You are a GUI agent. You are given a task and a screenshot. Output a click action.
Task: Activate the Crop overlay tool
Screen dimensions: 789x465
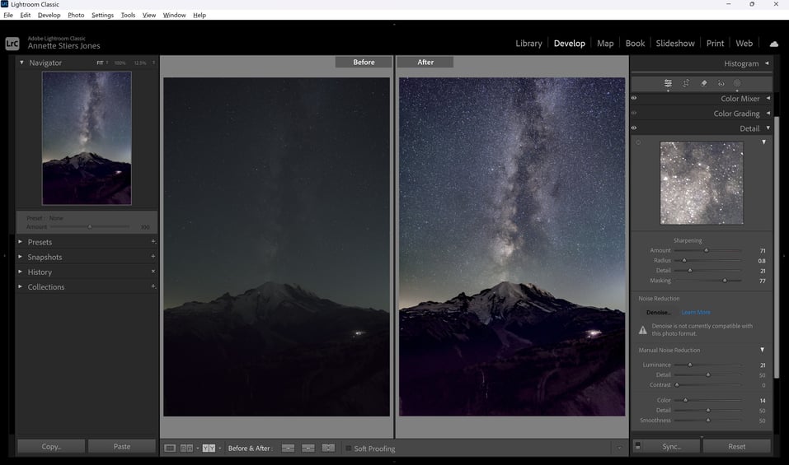pyautogui.click(x=686, y=83)
